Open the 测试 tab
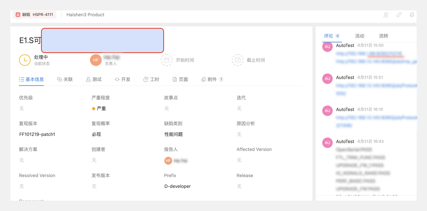427x211 pixels. pyautogui.click(x=94, y=79)
